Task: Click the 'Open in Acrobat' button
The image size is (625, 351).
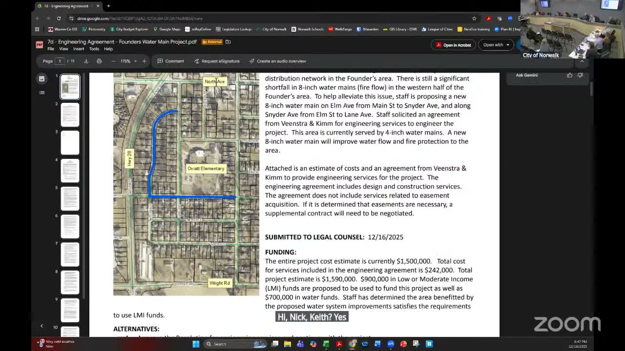Action: 453,45
